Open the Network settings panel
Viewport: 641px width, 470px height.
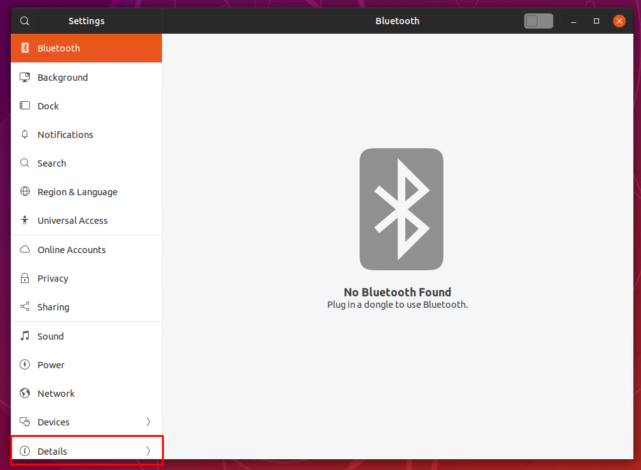(86, 394)
